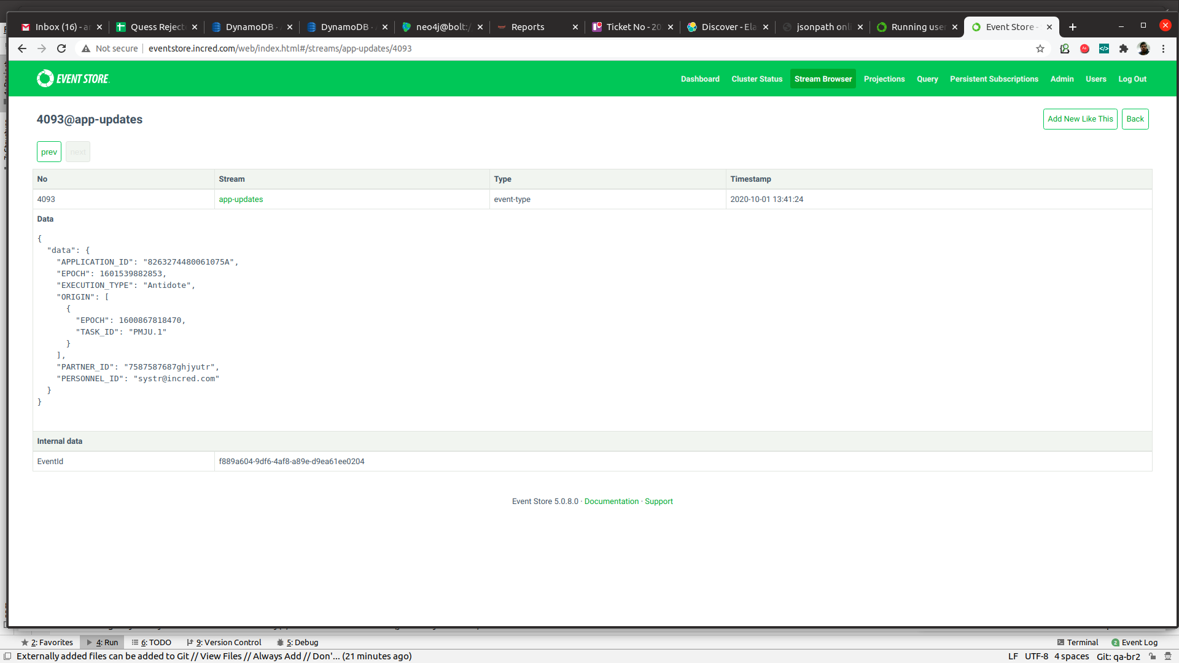Click the Not secure warning icon

pos(86,48)
